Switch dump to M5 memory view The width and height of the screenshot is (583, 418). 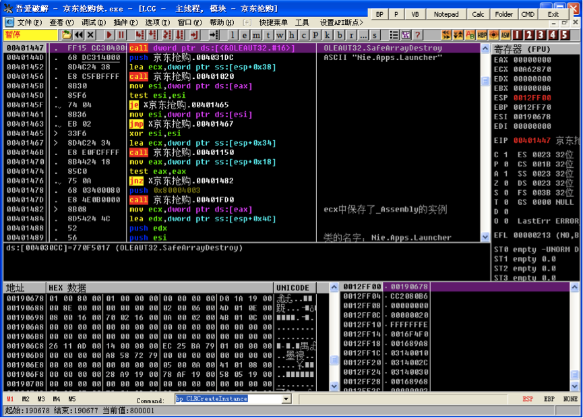point(72,399)
